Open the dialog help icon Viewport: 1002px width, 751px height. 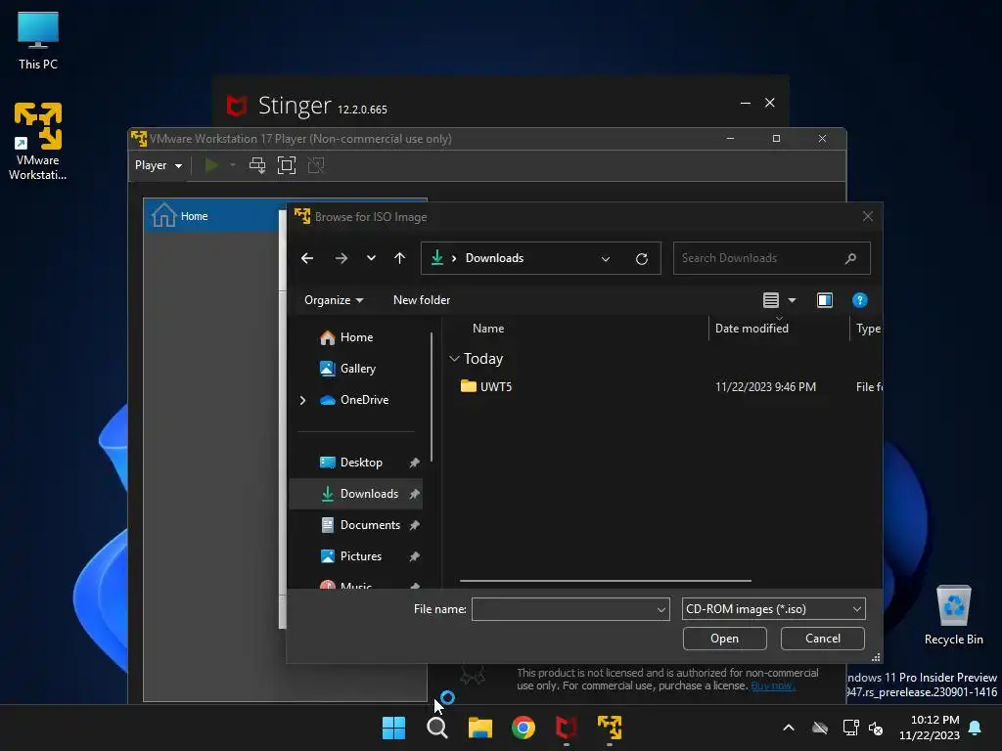pyautogui.click(x=859, y=300)
